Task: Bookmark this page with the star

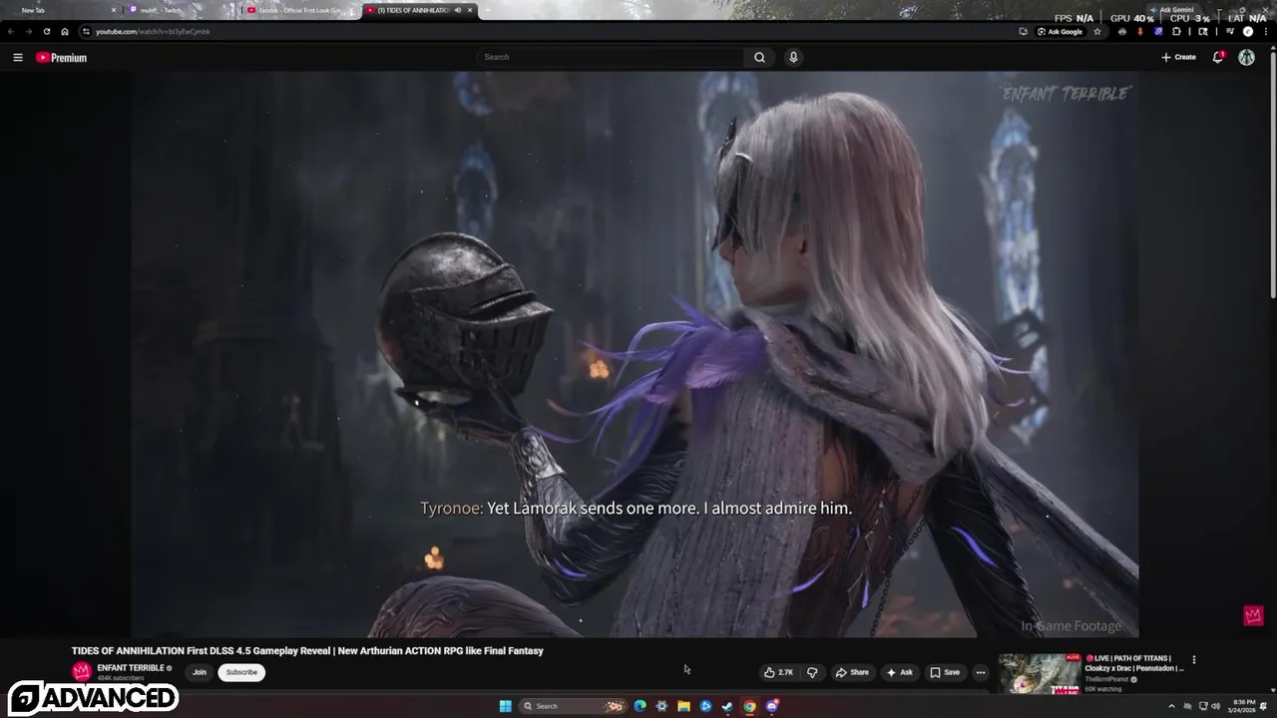Action: tap(1097, 32)
